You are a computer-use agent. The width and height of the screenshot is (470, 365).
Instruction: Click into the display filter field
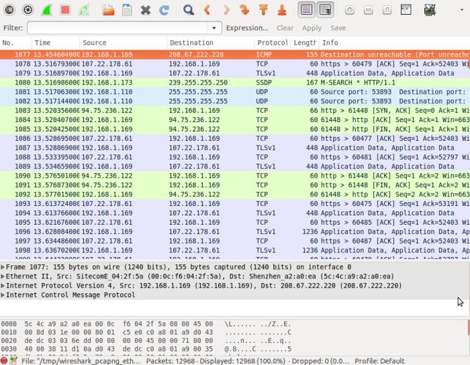(117, 28)
